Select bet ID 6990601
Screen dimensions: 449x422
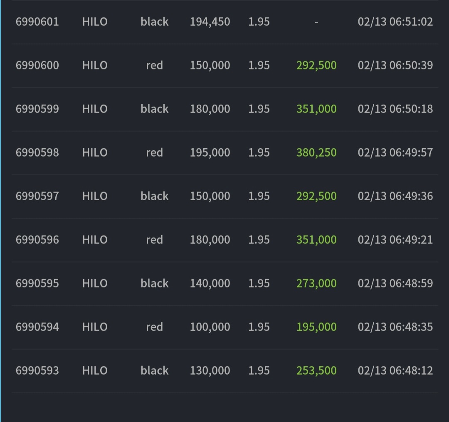point(37,22)
